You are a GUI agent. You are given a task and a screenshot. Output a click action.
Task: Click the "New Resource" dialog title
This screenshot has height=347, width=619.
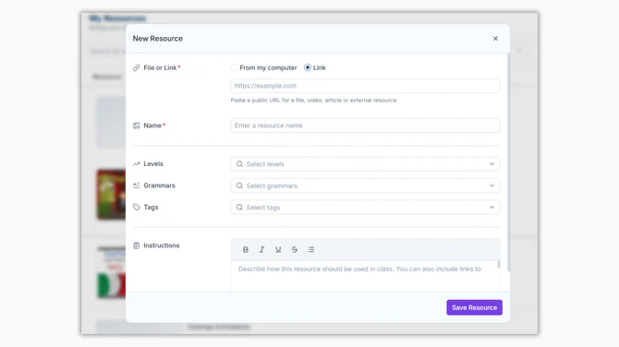(157, 39)
